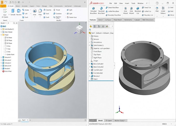Open the SolidWorks DisplayManager tab
The height and width of the screenshot is (126, 176).
coord(107,26)
